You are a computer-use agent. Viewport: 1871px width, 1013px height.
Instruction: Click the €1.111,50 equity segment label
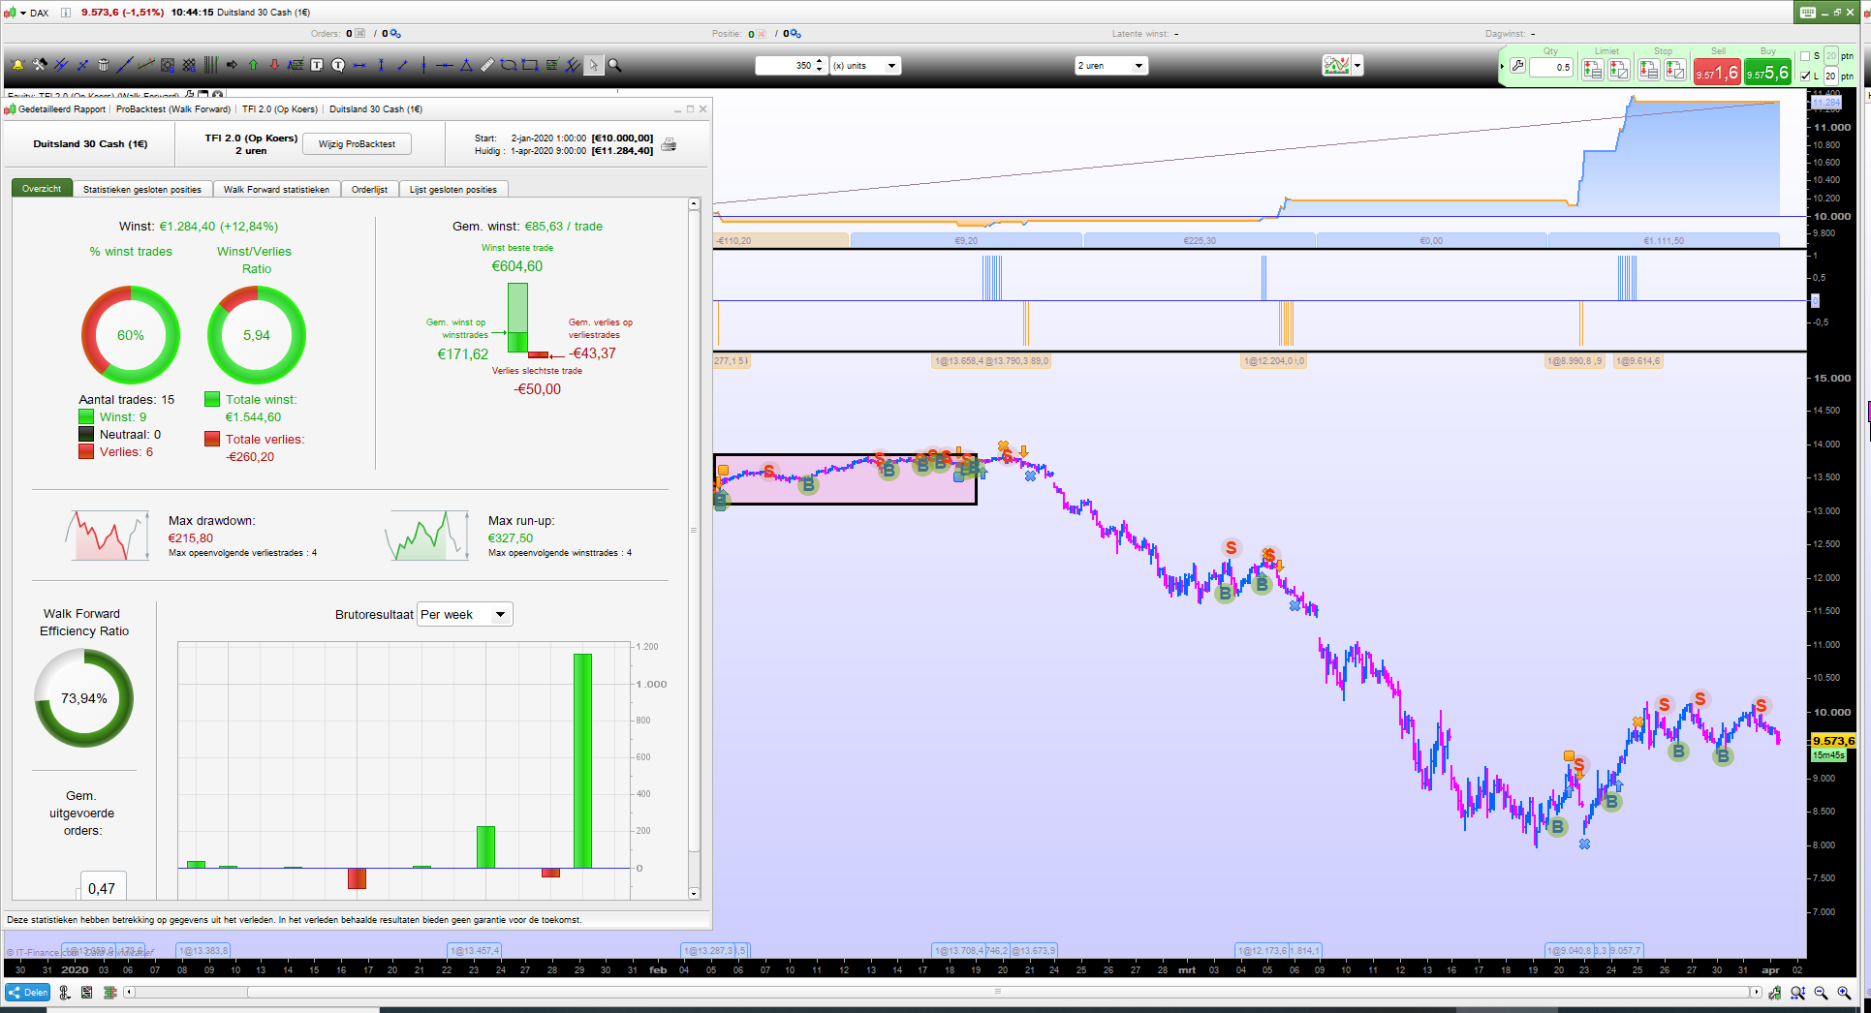point(1664,240)
